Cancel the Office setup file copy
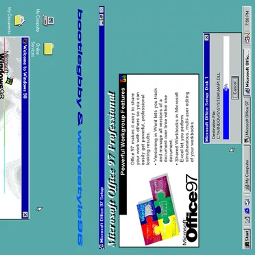255x255 pixels. (235, 88)
